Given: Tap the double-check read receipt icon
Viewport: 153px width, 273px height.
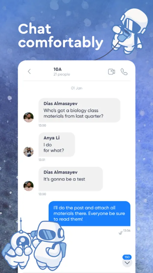Looking at the screenshot, I should click(x=121, y=233).
